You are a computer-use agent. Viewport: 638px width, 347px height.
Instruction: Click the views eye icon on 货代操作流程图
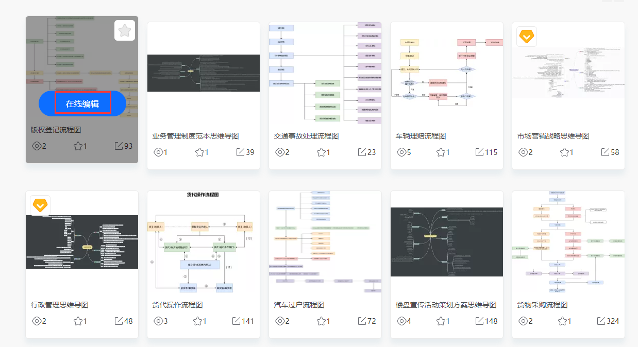(158, 321)
